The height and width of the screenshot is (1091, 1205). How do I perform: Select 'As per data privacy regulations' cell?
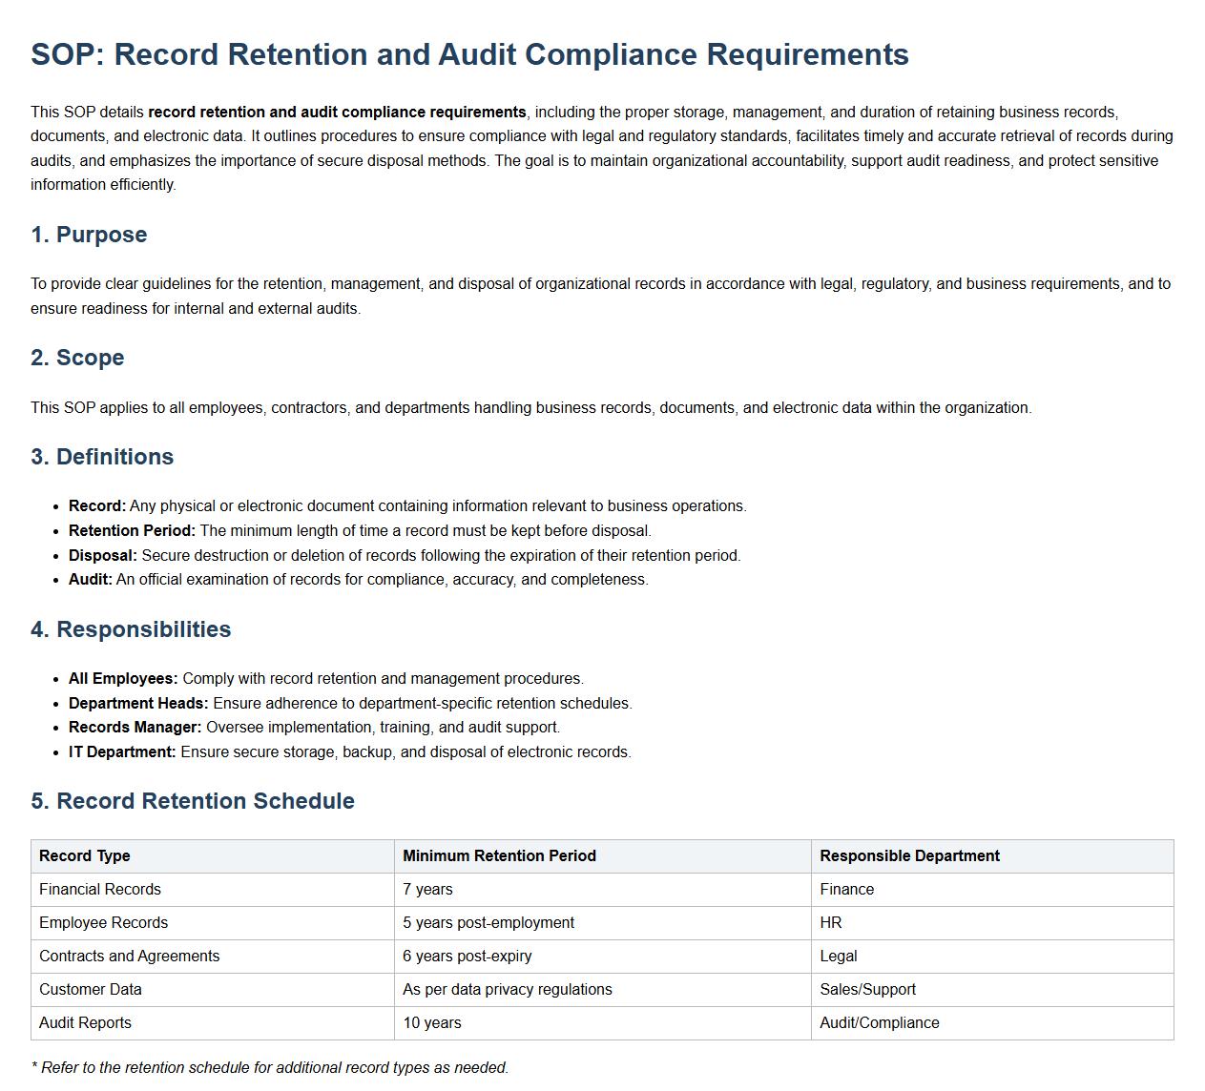508,989
